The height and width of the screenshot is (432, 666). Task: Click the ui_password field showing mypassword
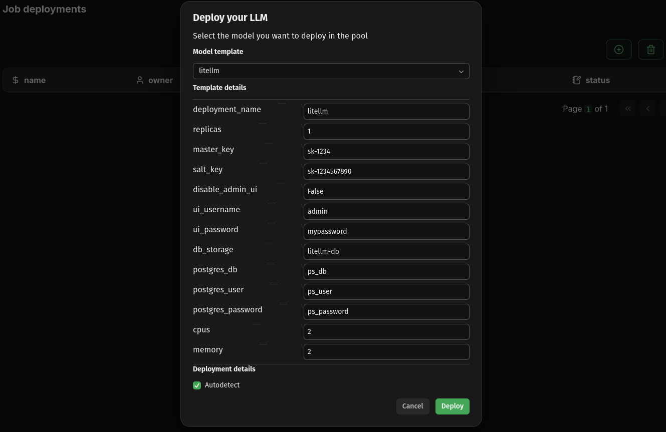pos(386,231)
